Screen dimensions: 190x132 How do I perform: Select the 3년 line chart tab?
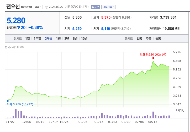67,38
